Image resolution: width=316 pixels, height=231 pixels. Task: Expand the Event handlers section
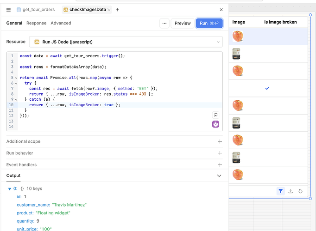(x=220, y=165)
